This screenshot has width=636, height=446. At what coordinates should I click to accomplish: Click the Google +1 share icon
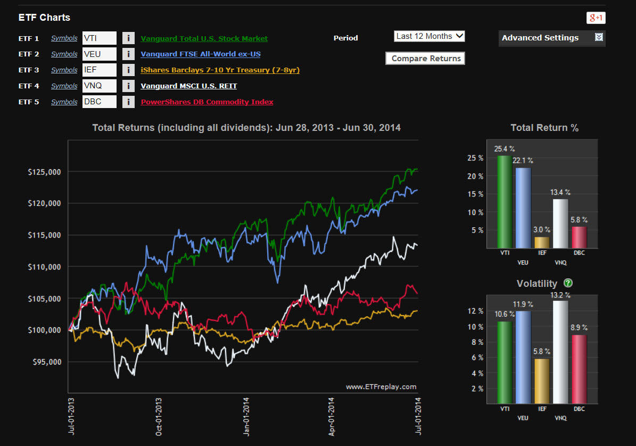pos(596,18)
